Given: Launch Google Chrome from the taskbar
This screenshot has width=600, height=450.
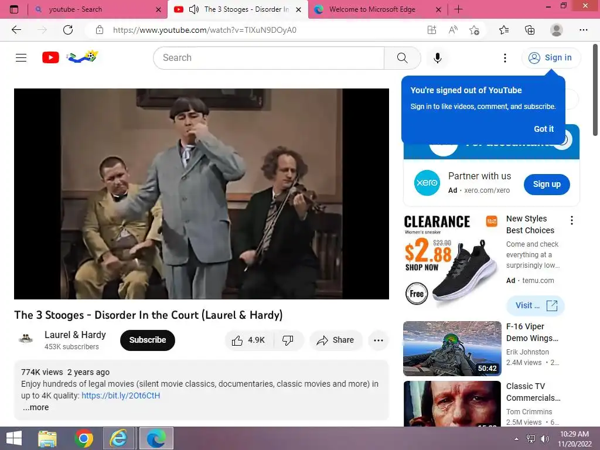Looking at the screenshot, I should (84, 438).
